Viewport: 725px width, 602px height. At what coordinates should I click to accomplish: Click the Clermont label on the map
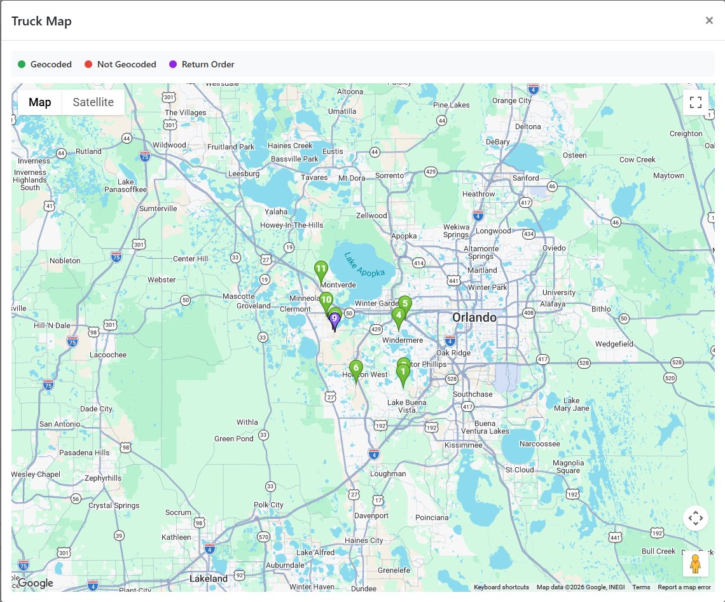295,309
